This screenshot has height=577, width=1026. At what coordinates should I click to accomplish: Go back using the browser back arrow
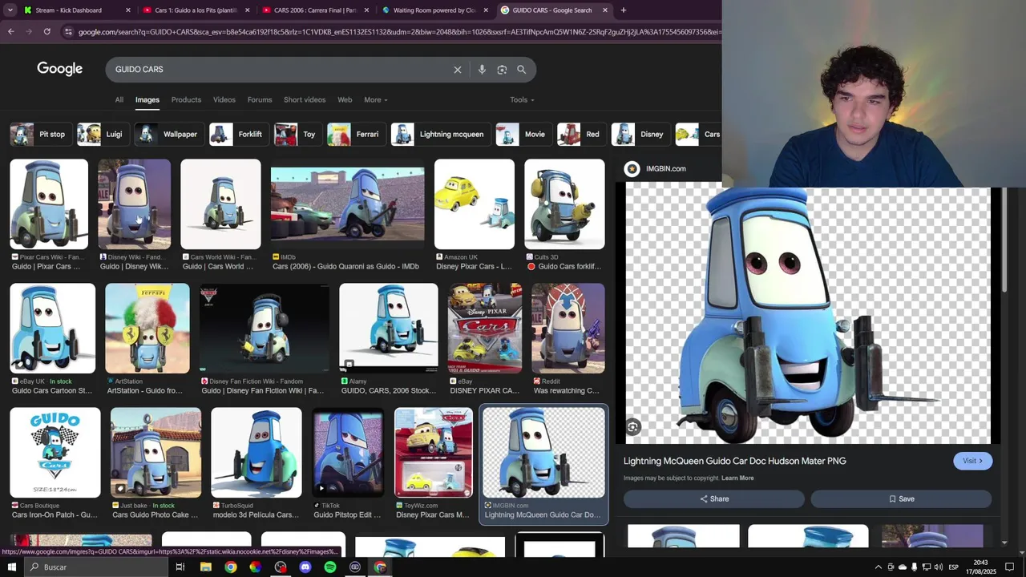(x=11, y=31)
